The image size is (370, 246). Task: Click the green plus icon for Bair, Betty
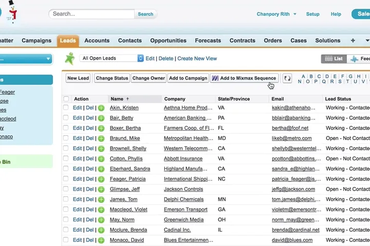point(101,118)
